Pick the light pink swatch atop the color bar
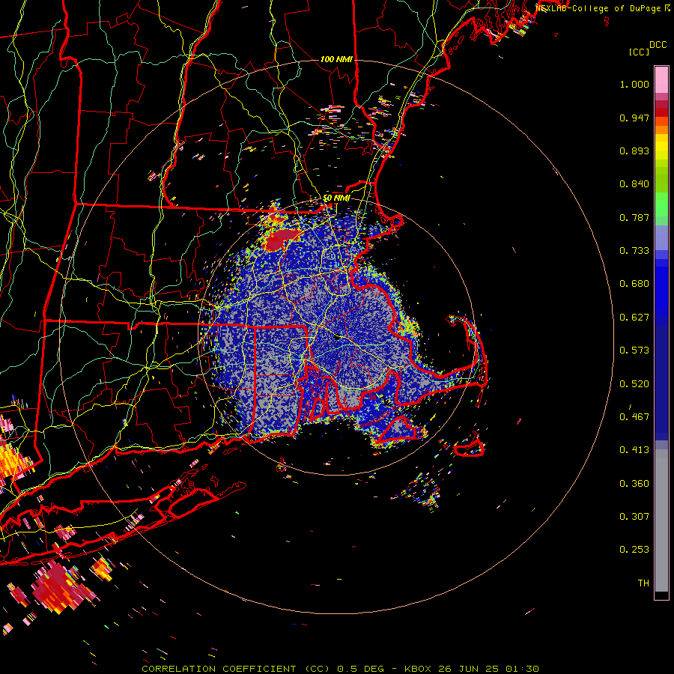674x674 pixels. click(661, 80)
